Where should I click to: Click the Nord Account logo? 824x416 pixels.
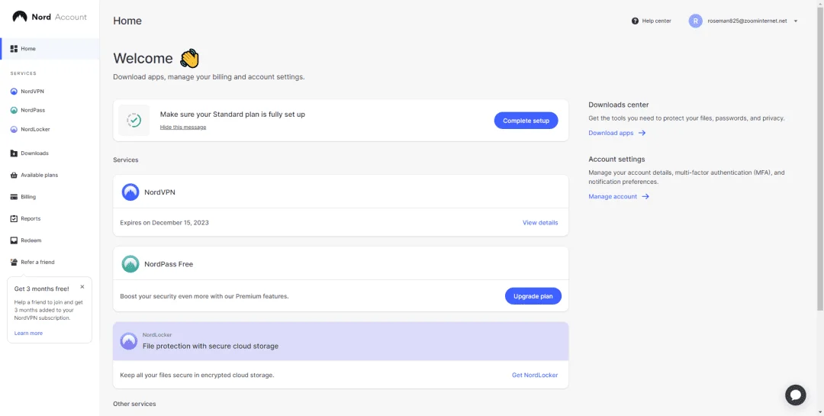(x=50, y=17)
